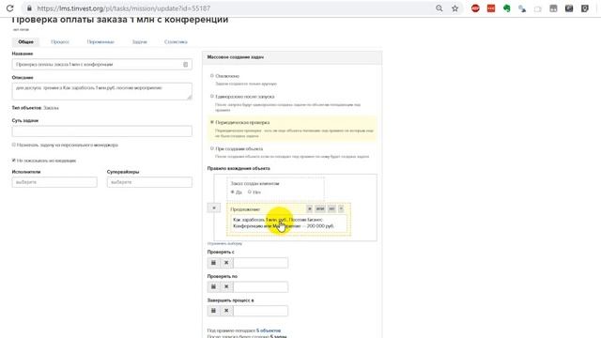601x338 pixels.
Task: Click the chat bubbles extension icon
Action: click(x=522, y=8)
